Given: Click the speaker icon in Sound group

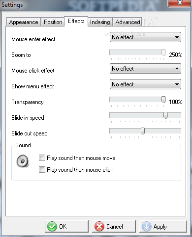Looking at the screenshot, I should click(x=23, y=161).
